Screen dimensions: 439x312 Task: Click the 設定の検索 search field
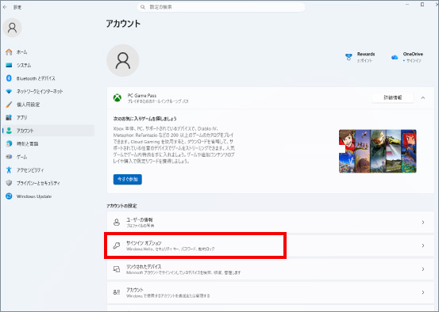click(x=221, y=7)
